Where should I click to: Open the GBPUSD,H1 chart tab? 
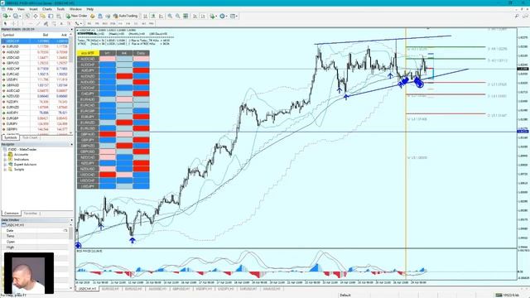click(181, 289)
